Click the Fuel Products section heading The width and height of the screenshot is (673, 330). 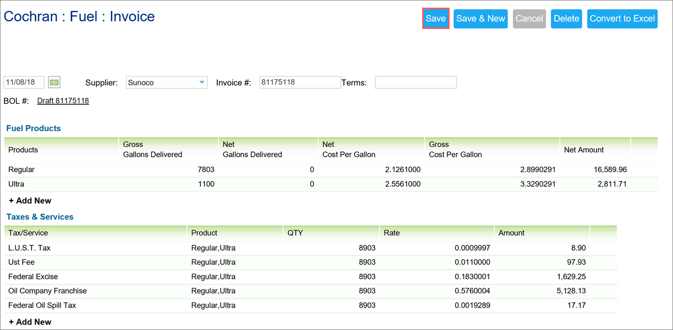click(x=33, y=128)
